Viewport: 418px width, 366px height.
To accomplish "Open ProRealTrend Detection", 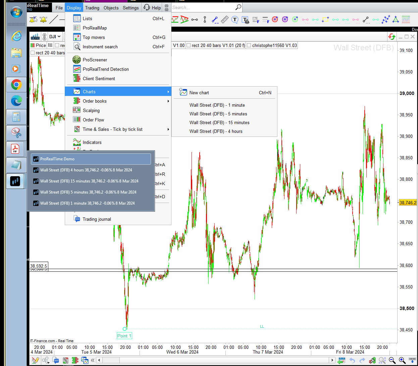I will pos(118,69).
